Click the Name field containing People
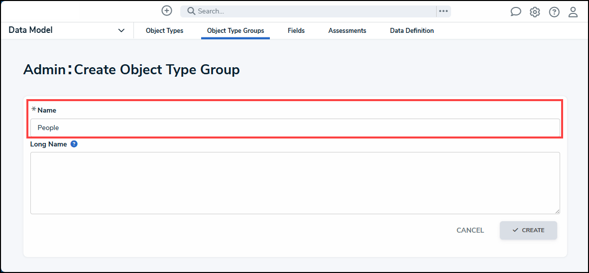This screenshot has width=589, height=273. click(295, 128)
